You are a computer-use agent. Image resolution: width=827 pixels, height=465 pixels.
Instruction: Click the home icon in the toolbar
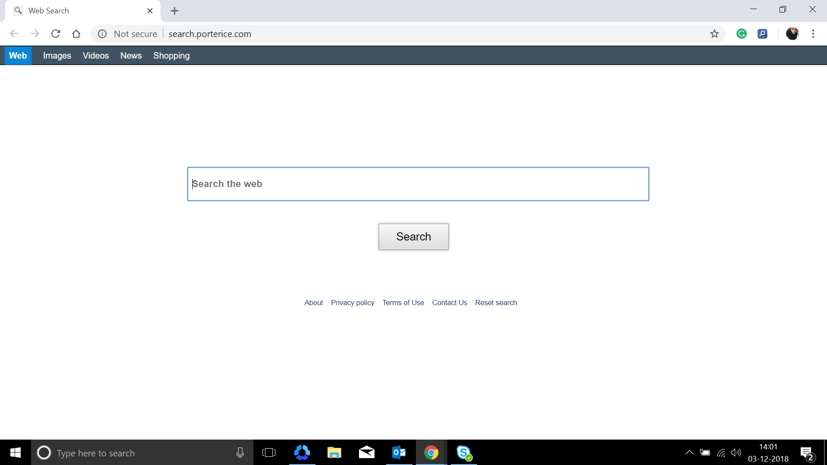pyautogui.click(x=76, y=34)
